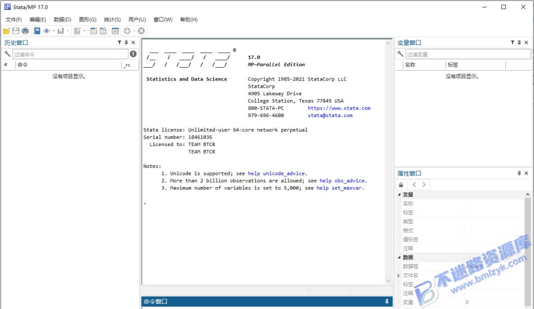Viewport: 534px width, 309px height.
Task: Close the 变量窗口 panel
Action: tap(526, 42)
